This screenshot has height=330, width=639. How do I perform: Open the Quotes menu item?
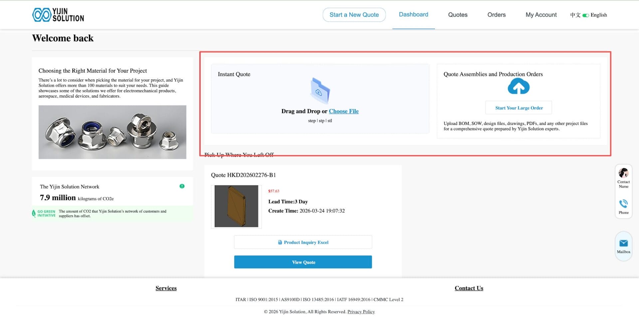(x=458, y=15)
